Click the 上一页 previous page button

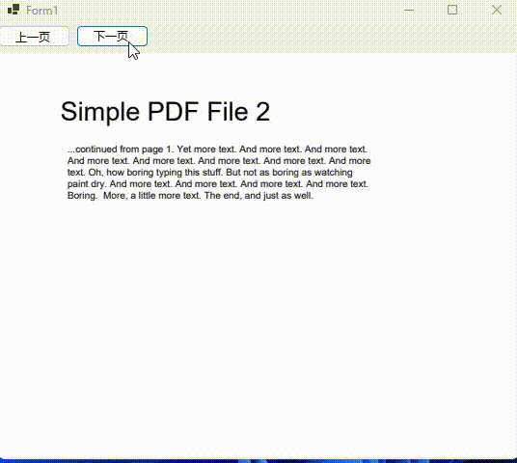pos(34,37)
